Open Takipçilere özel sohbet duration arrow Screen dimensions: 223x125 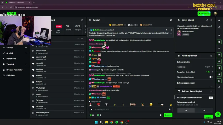coord(213,72)
